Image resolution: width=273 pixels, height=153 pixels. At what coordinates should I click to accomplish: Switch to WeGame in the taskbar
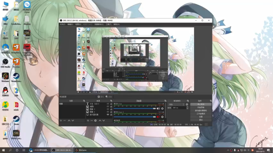[x=85, y=150]
